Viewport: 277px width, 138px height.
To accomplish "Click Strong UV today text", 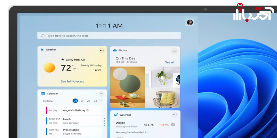I will tap(91, 65).
